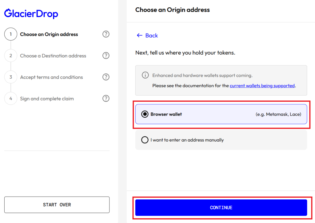Image resolution: width=315 pixels, height=223 pixels.
Task: Open help icon for Choose an Origin address
Action: 106,34
